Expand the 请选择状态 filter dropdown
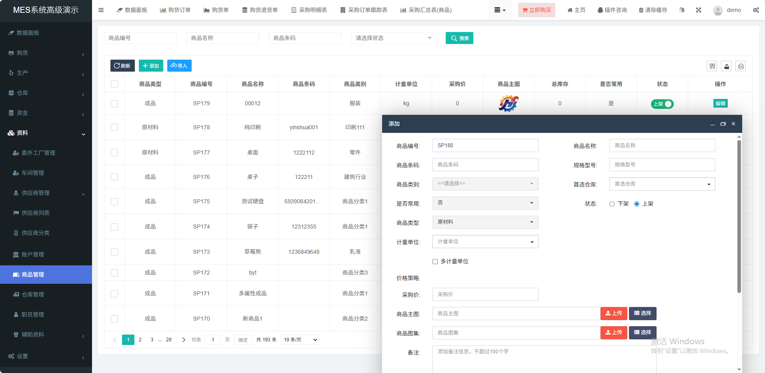 point(393,38)
